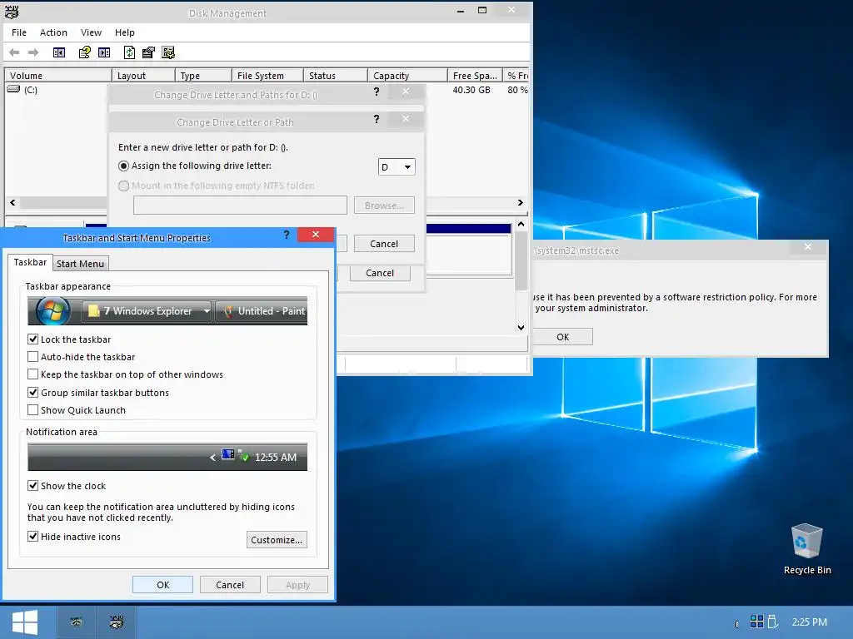Screen dimensions: 853x639
Task: Apply the Taskbar Properties changes
Action: click(x=297, y=585)
